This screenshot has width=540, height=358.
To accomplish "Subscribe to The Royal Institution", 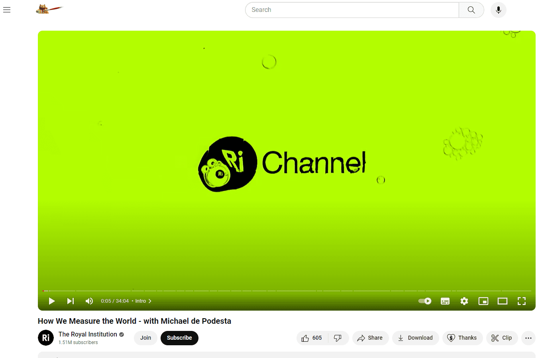I will pyautogui.click(x=179, y=338).
